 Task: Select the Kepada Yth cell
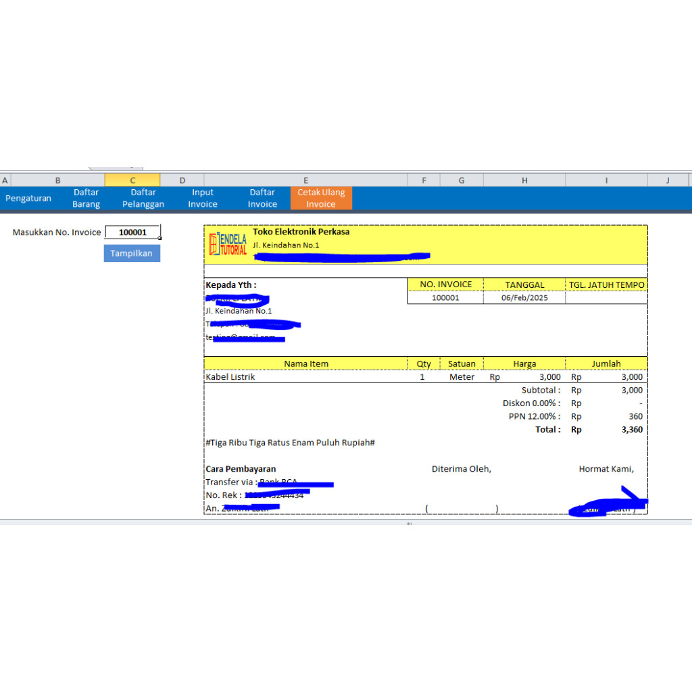[x=230, y=285]
